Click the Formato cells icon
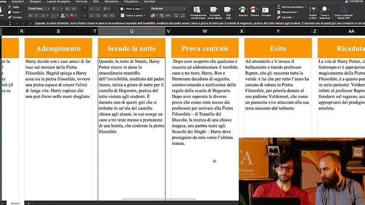The height and width of the screenshot is (205, 365). [x=266, y=10]
